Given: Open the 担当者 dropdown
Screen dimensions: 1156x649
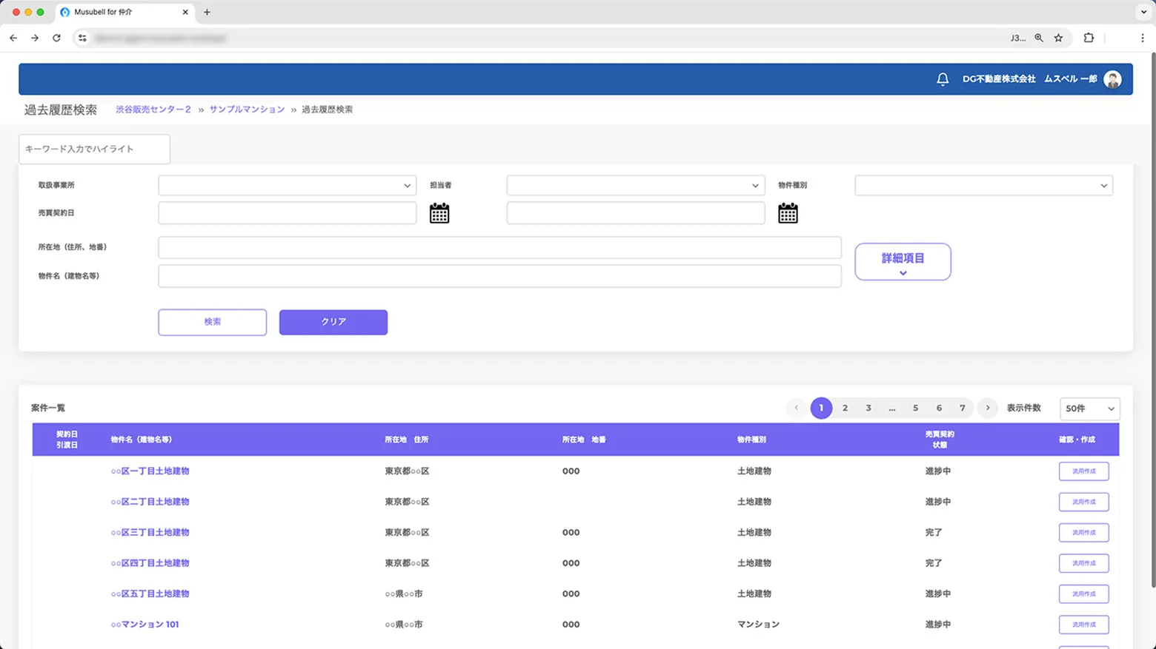Looking at the screenshot, I should point(635,186).
